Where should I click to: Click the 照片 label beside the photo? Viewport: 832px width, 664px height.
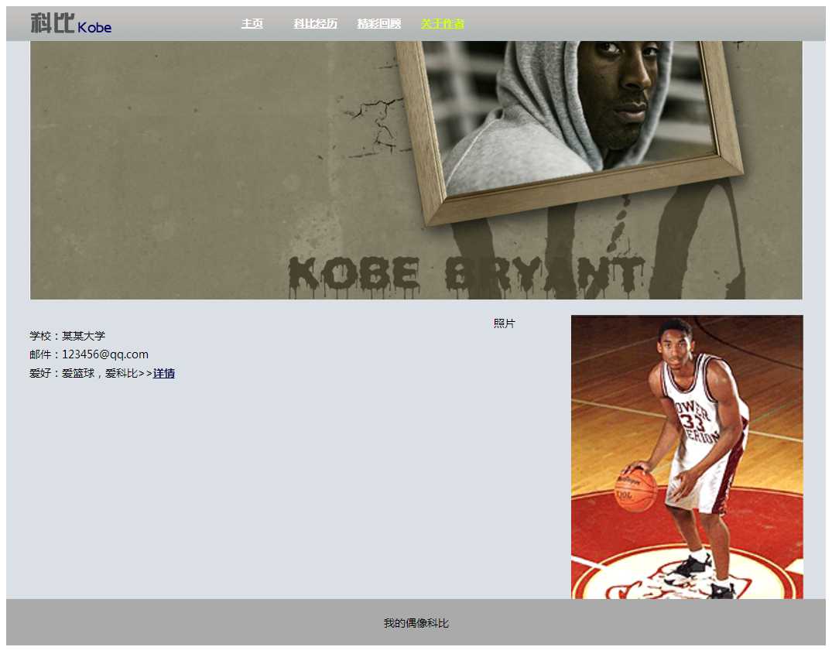pos(504,323)
